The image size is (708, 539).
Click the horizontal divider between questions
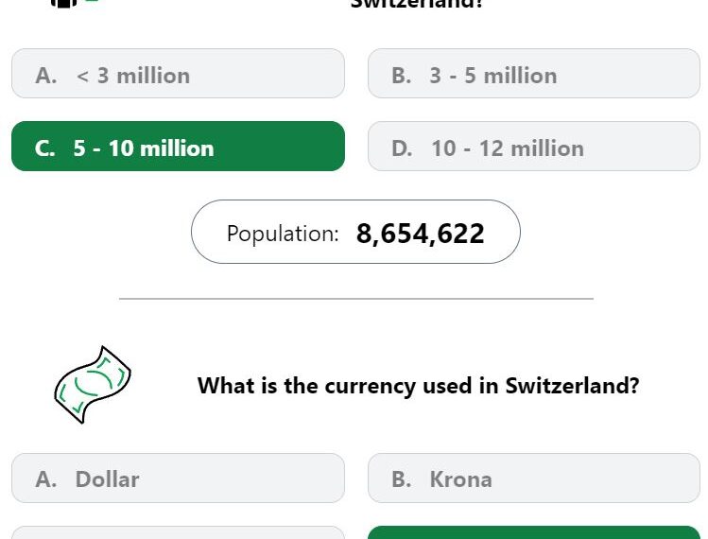pos(356,299)
